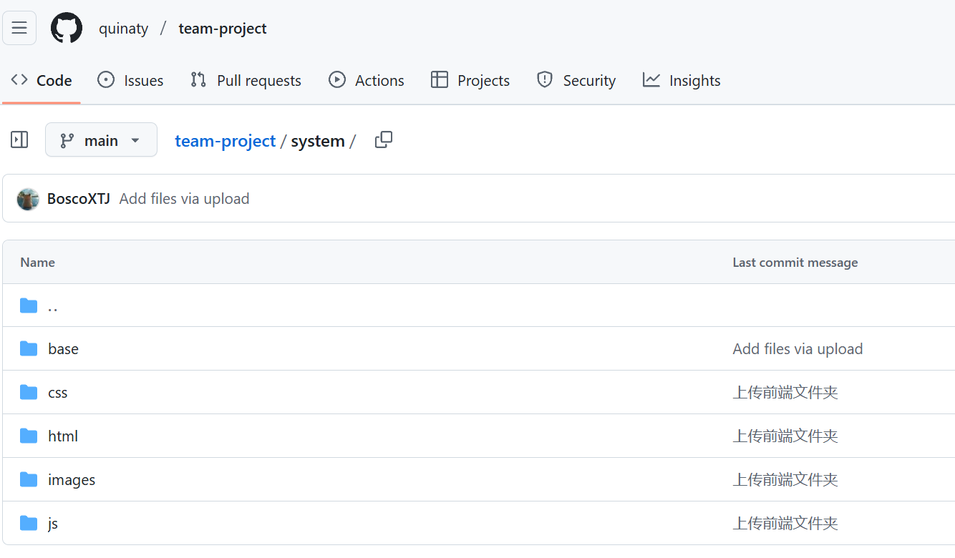Open the html folder
955x558 pixels.
[x=63, y=436]
